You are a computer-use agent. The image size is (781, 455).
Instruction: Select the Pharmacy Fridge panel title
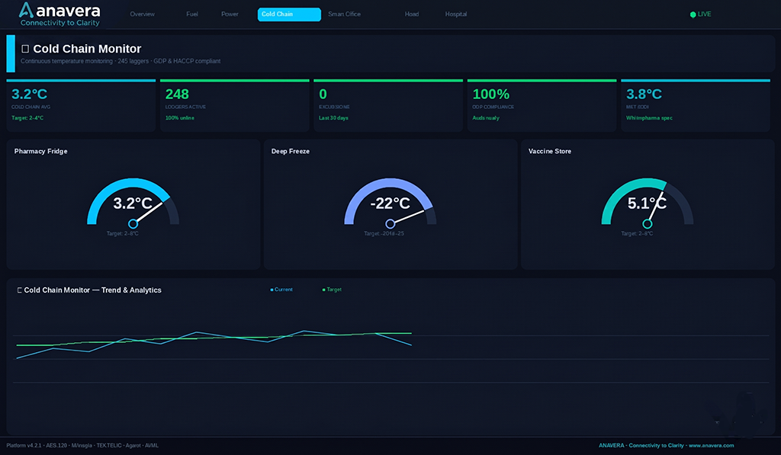(41, 152)
